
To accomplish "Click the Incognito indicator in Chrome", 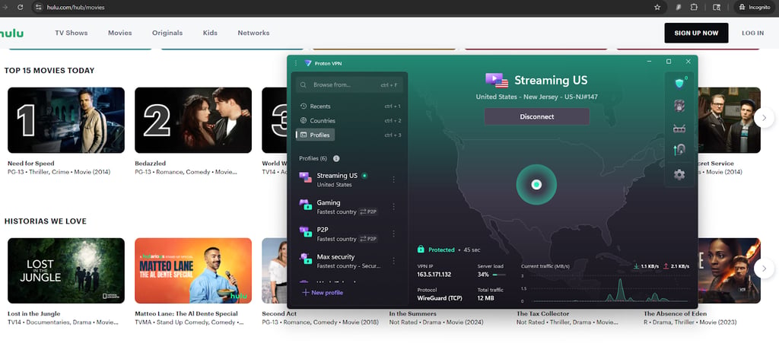I will [755, 7].
